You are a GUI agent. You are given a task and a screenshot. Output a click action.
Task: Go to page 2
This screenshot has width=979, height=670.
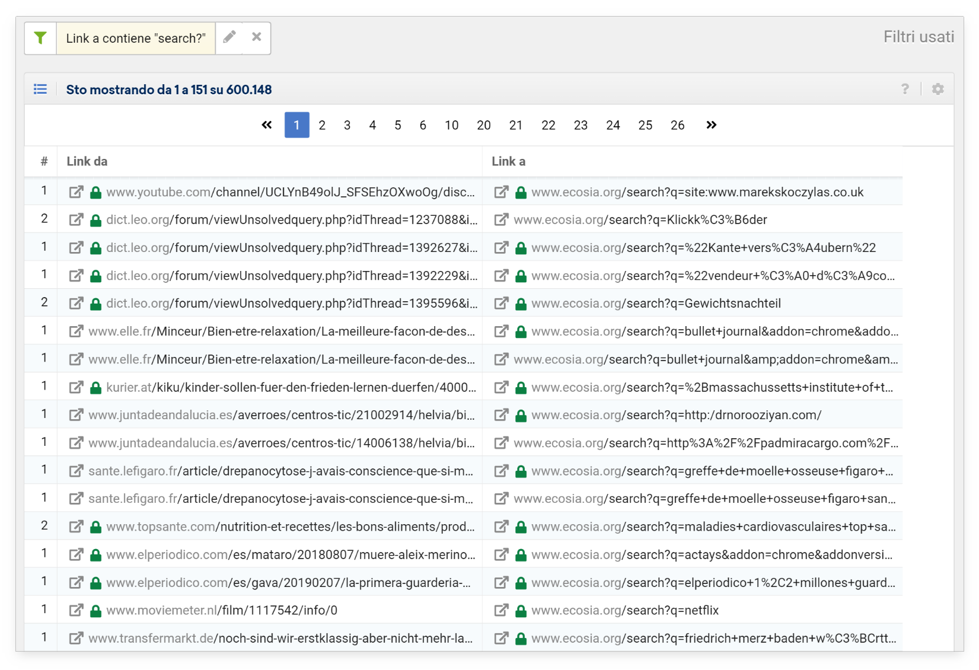[322, 125]
